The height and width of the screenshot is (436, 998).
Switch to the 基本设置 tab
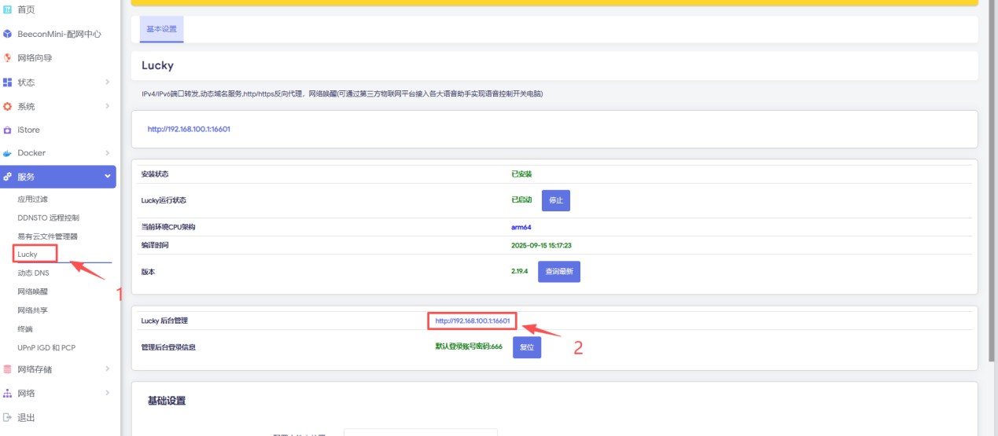pyautogui.click(x=162, y=29)
